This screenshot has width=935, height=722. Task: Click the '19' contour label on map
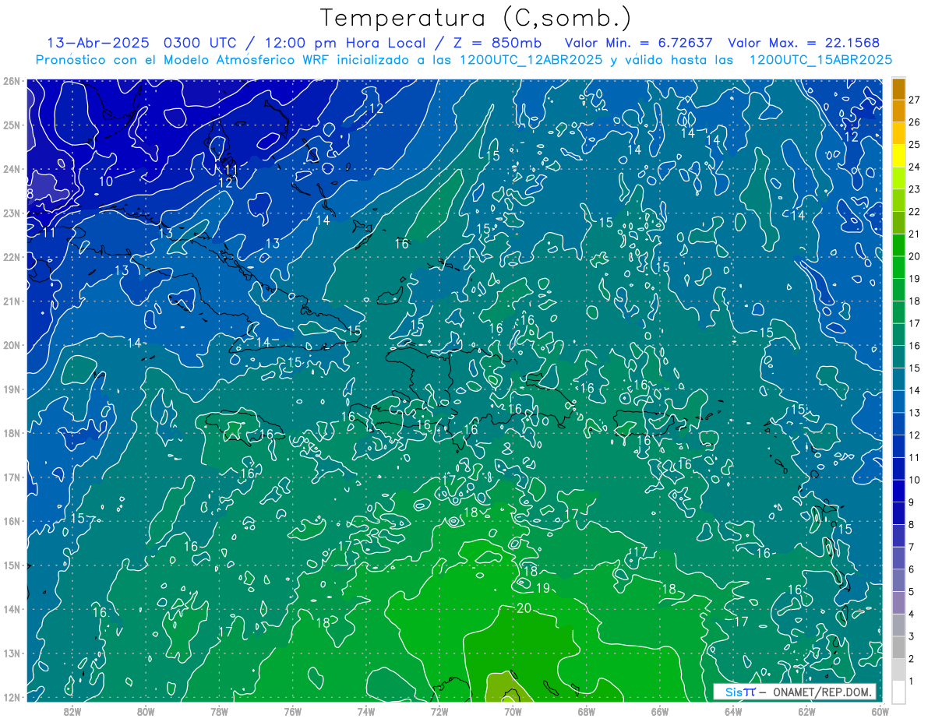(x=543, y=588)
